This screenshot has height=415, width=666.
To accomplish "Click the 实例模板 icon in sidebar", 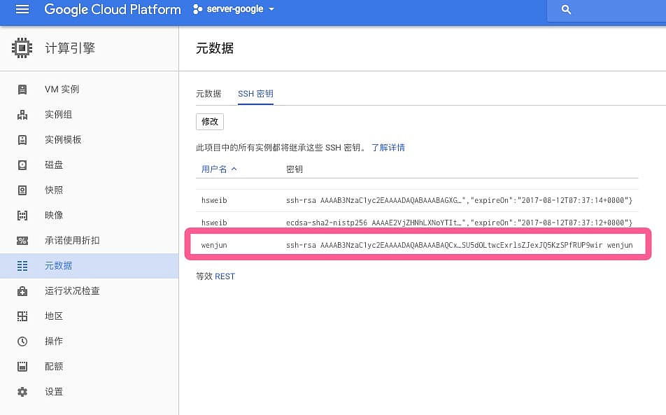I will tap(22, 140).
